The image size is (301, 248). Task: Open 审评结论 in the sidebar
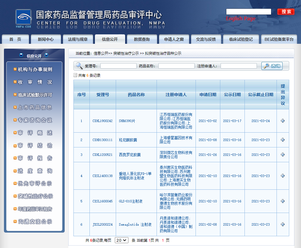(35, 146)
